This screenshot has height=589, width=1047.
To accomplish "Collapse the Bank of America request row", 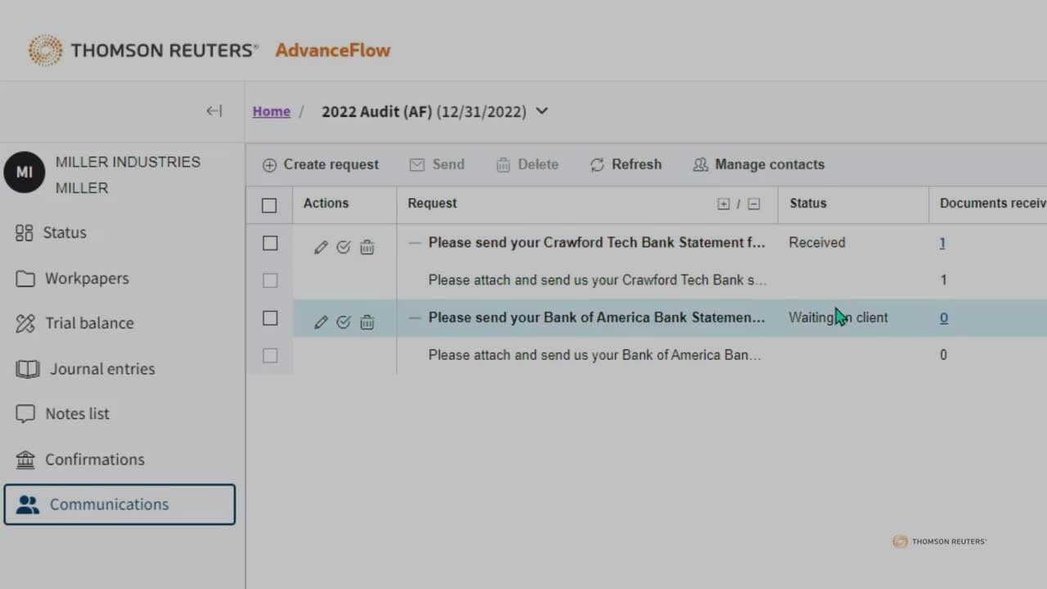I will click(x=415, y=318).
